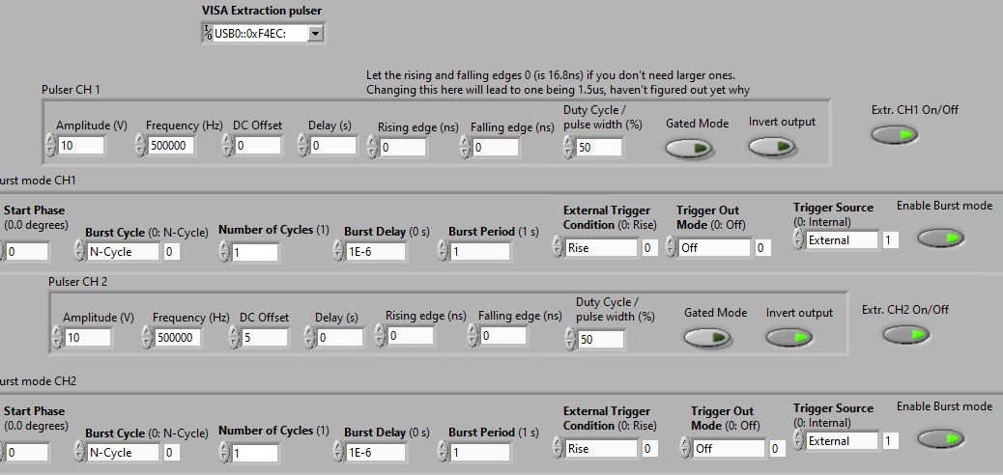
Task: Click the CH 2 Duty Cycle stepper arrows
Action: (x=570, y=340)
